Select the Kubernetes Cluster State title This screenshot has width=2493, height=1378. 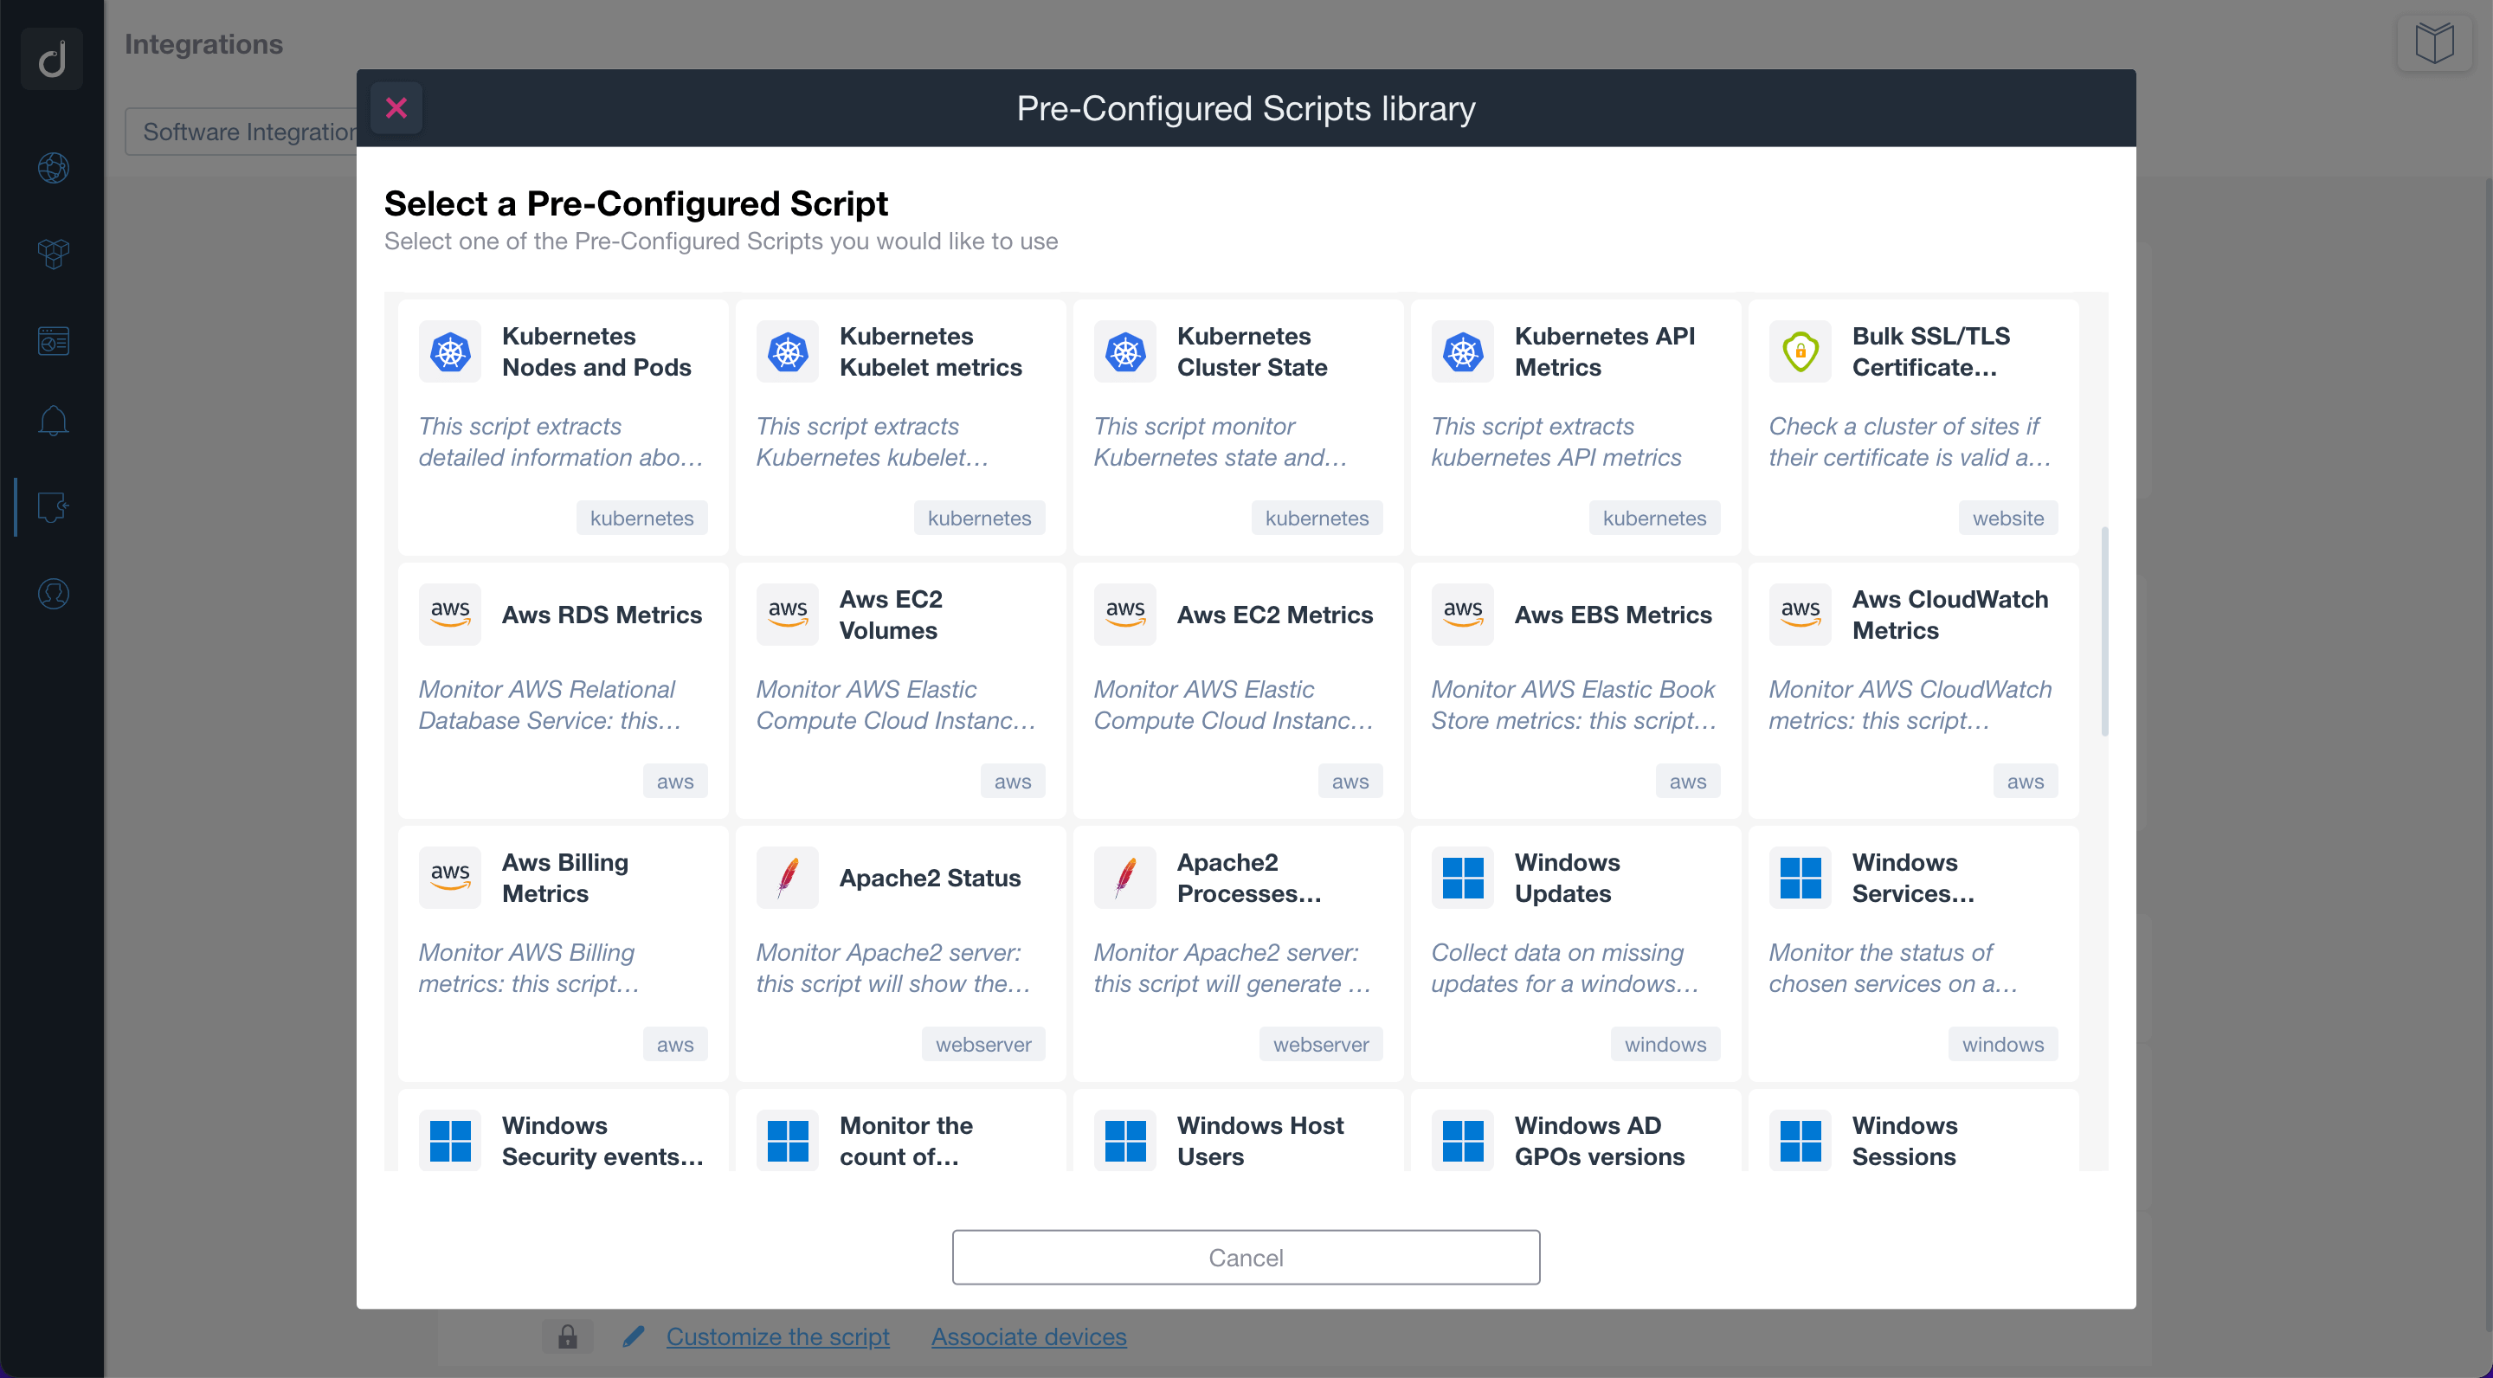pos(1252,351)
